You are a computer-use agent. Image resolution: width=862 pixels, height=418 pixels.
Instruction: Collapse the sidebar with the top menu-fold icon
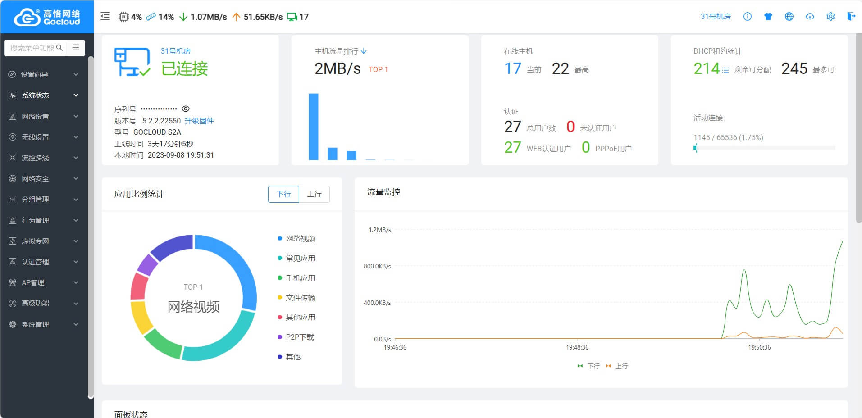pyautogui.click(x=105, y=17)
